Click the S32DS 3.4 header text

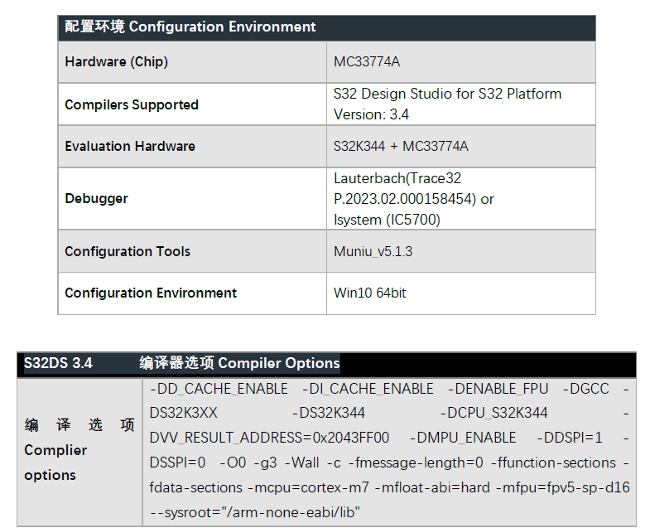point(58,363)
